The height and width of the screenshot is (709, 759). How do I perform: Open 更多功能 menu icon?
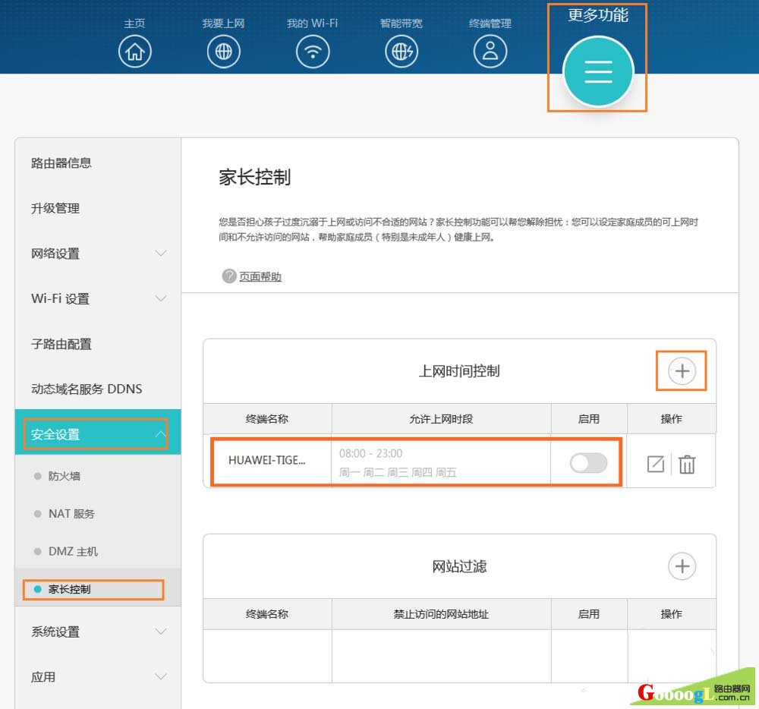pos(598,71)
